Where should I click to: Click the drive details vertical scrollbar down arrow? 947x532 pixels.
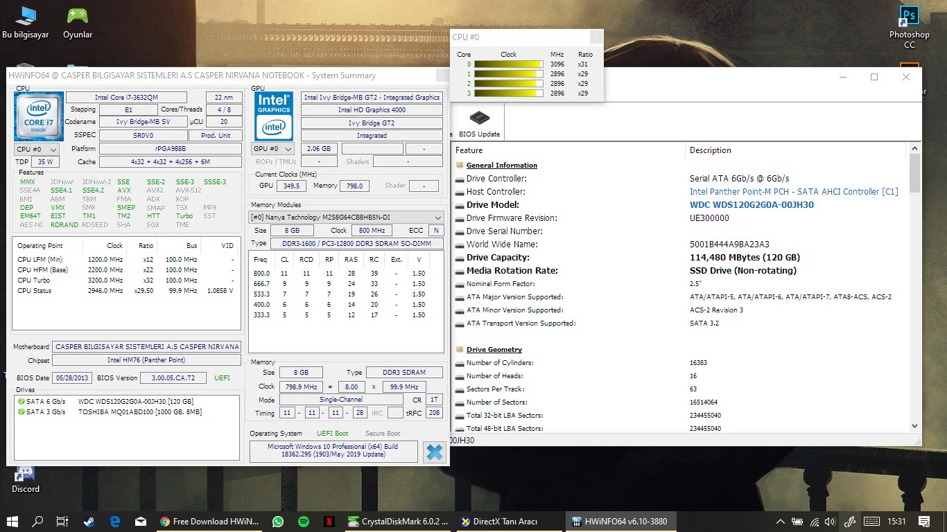tap(914, 426)
